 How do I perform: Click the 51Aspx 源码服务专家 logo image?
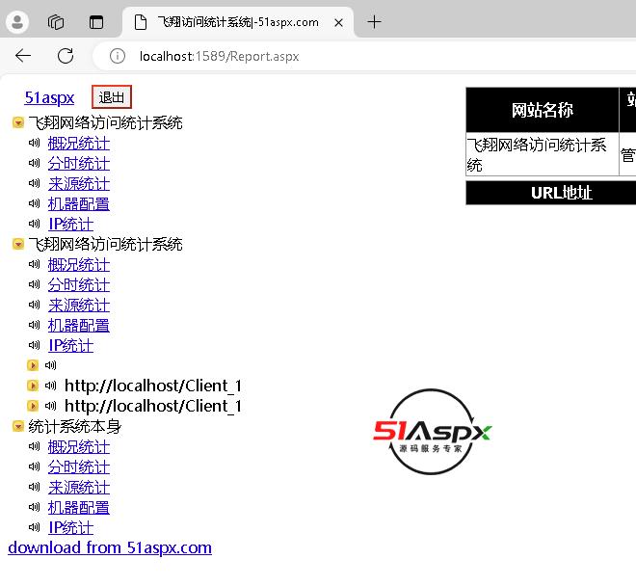point(433,432)
